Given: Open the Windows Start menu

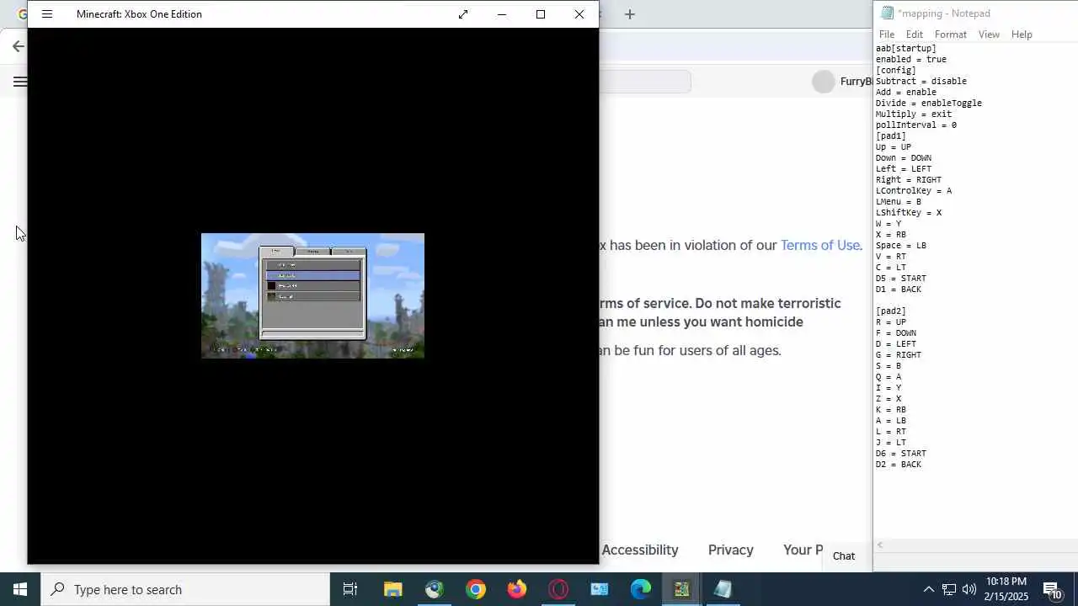Looking at the screenshot, I should coord(20,589).
